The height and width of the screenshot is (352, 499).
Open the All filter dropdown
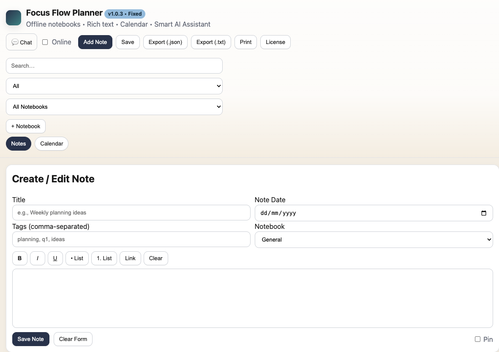point(114,86)
